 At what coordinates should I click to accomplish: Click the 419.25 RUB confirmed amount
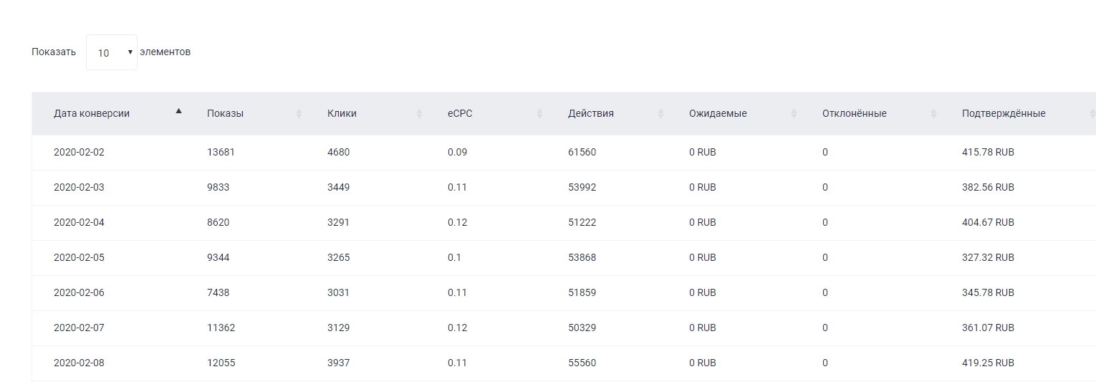pos(988,363)
